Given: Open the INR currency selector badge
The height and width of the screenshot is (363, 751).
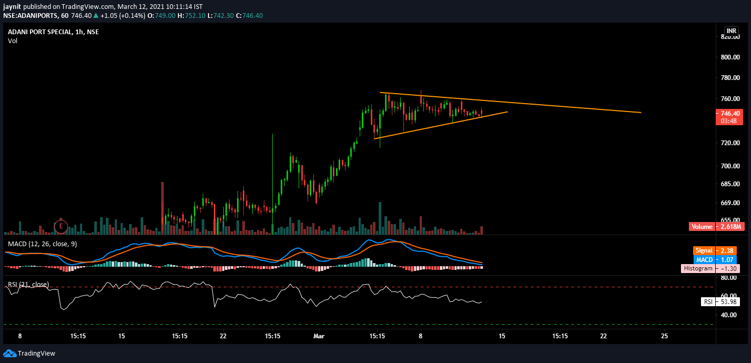Looking at the screenshot, I should [x=731, y=31].
